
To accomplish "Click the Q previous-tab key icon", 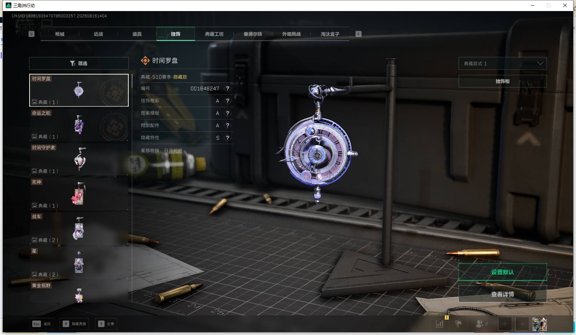I will pyautogui.click(x=31, y=34).
